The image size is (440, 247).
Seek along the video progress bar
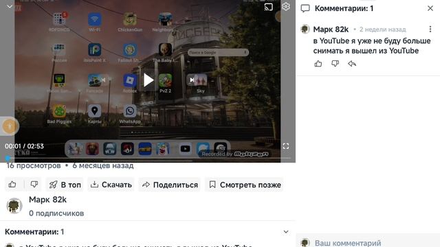(148, 158)
